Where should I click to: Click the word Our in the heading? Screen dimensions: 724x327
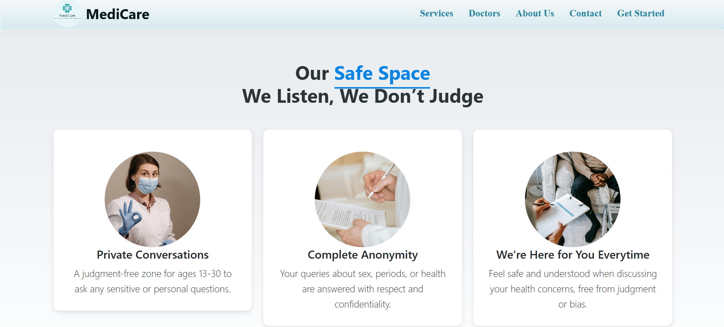click(x=312, y=73)
